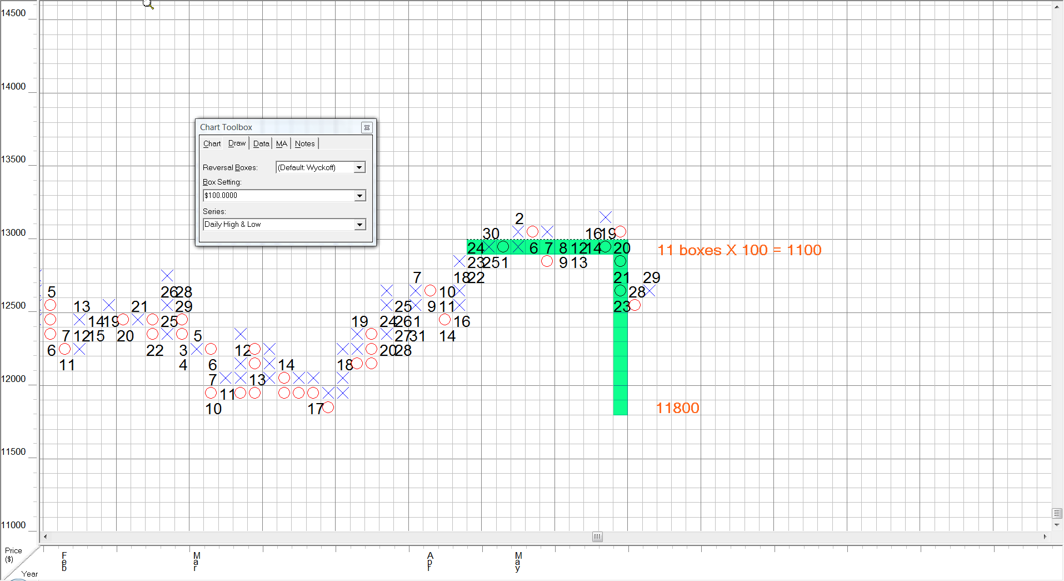Click the horizontal scrollbar thumb
Image resolution: width=1064 pixels, height=581 pixels.
(x=597, y=537)
